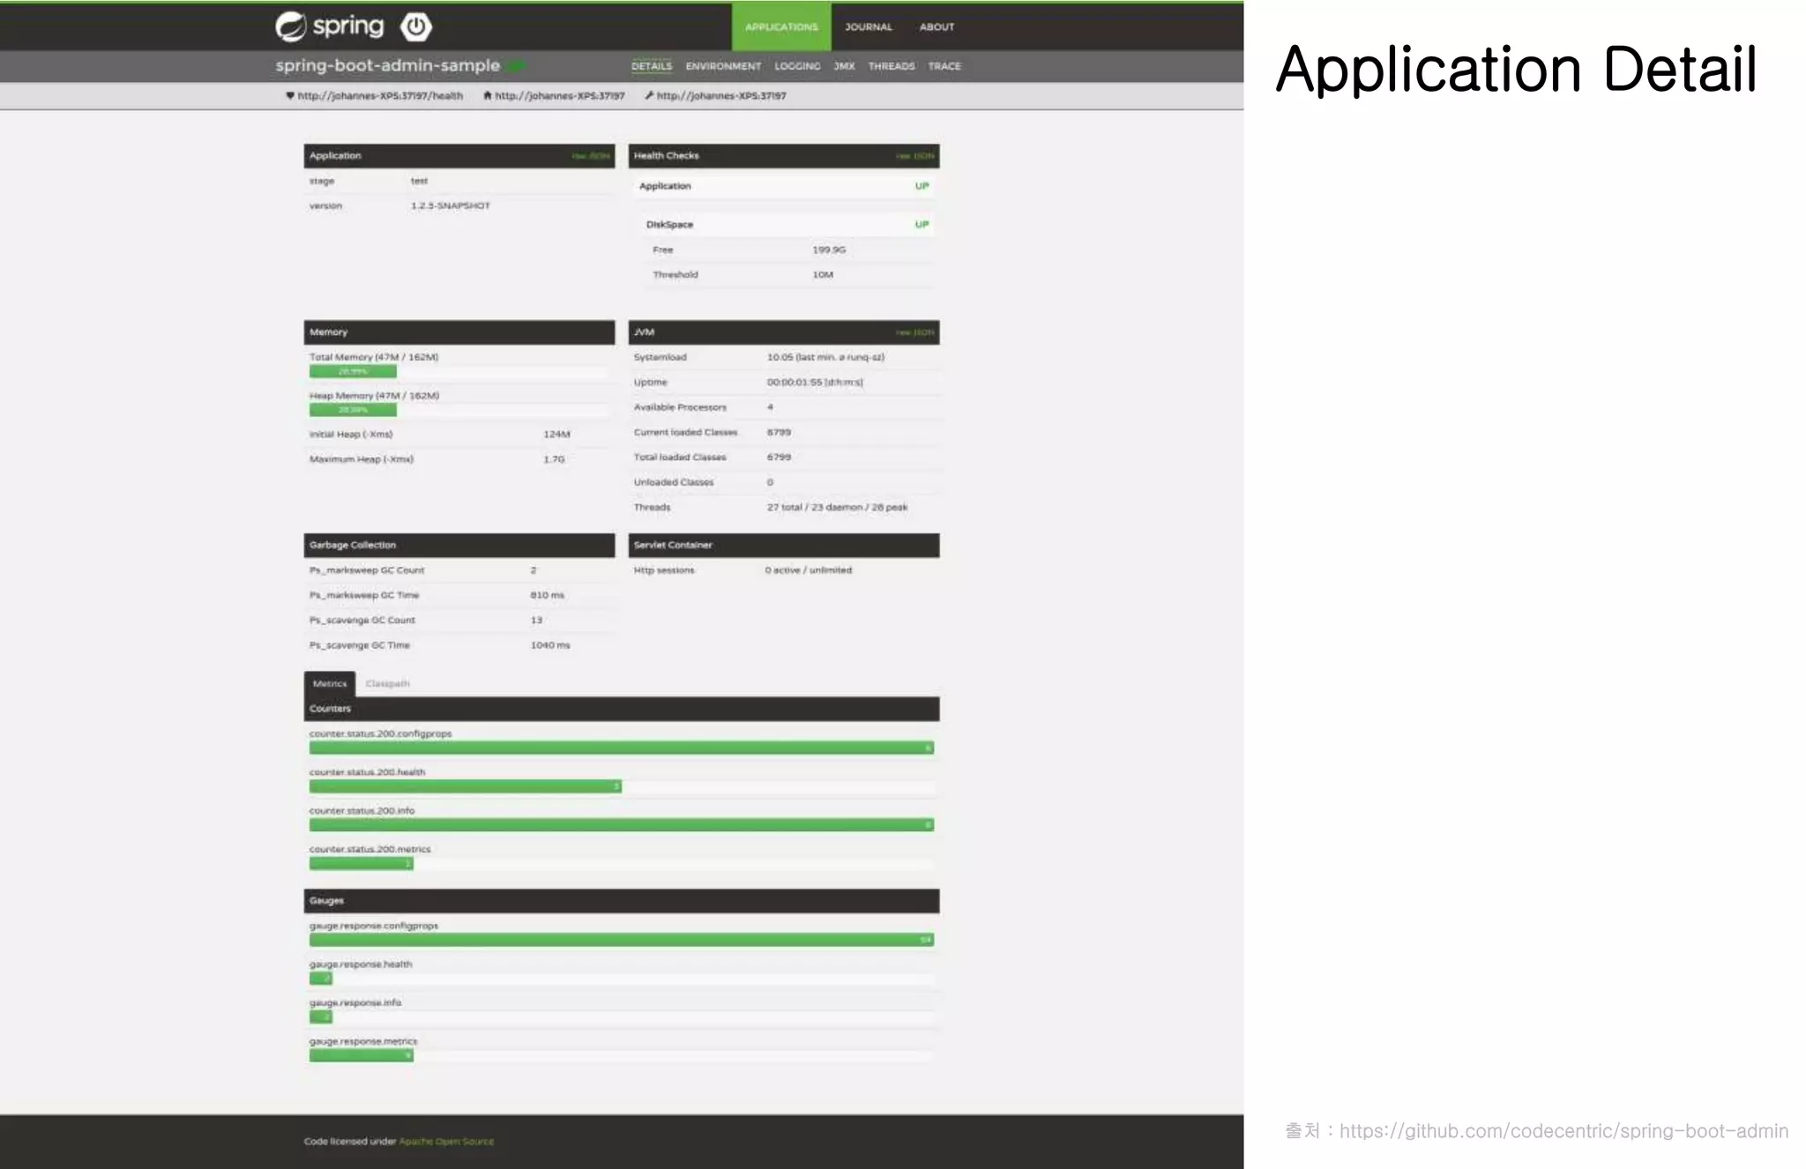Switch to the Environment sub-tab

coord(723,66)
